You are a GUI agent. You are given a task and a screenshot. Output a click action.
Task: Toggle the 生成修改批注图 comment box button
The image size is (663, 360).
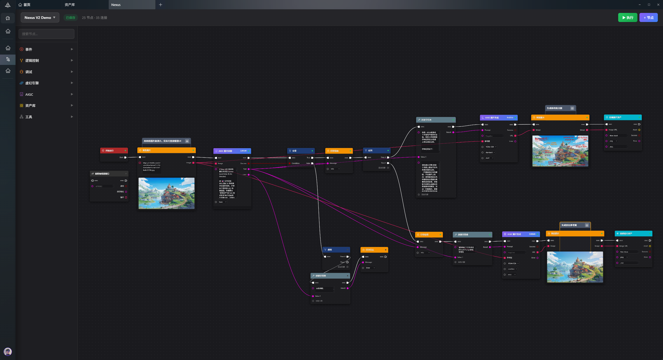point(572,108)
